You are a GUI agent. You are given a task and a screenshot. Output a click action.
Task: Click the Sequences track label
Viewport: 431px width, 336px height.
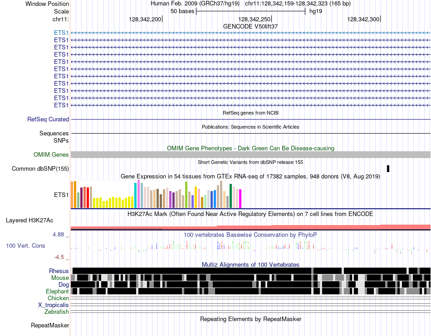pos(54,133)
